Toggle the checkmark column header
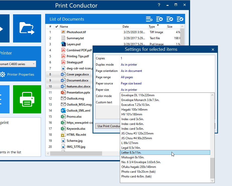 [57, 27]
